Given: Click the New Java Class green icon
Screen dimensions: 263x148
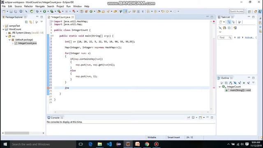Looking at the screenshot, I should click(91, 12).
